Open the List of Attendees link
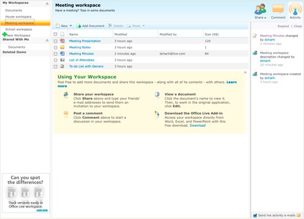 point(81,60)
